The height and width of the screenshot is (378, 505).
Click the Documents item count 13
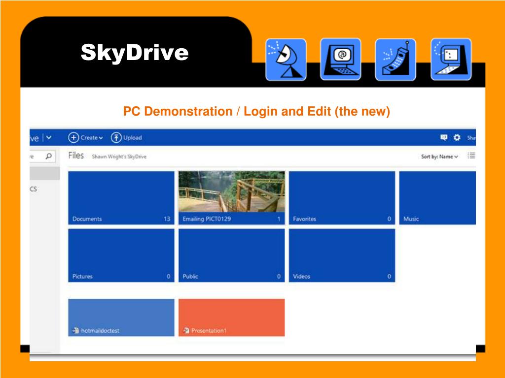coord(167,219)
